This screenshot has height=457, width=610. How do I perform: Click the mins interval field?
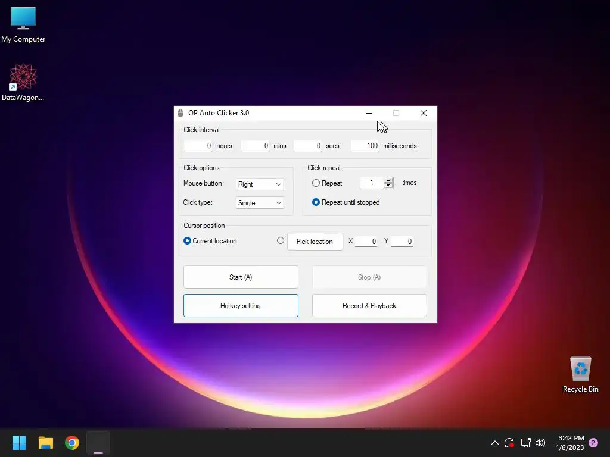255,146
